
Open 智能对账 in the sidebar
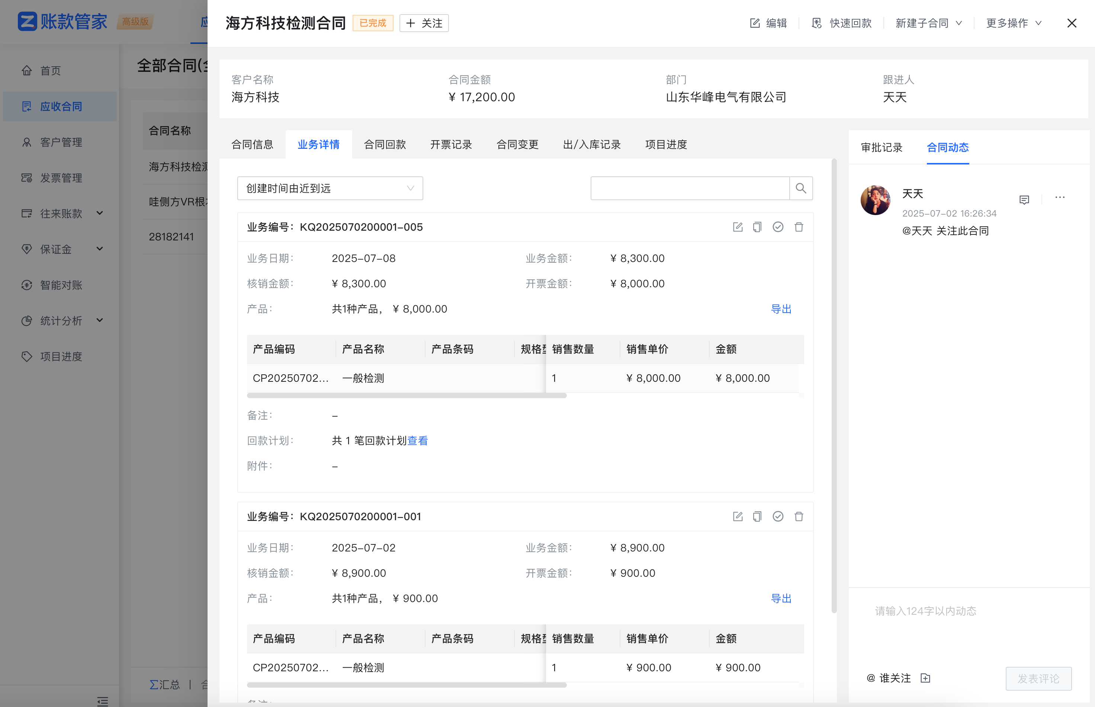[60, 285]
